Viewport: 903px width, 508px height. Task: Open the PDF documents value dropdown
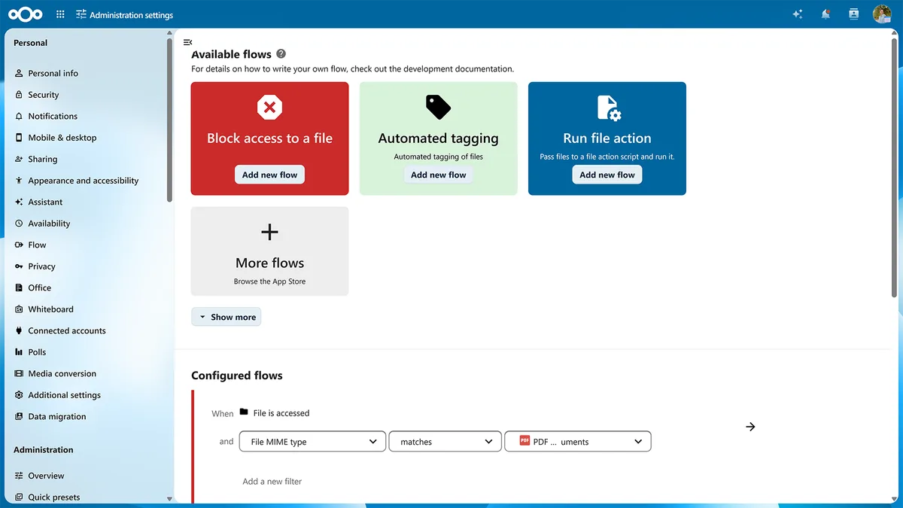pos(578,442)
